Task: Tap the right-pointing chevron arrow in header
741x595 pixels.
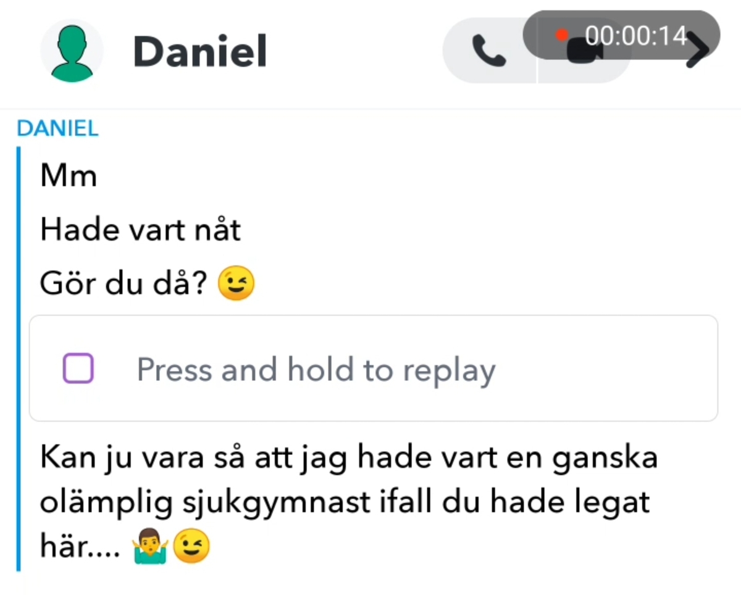Action: pyautogui.click(x=698, y=51)
